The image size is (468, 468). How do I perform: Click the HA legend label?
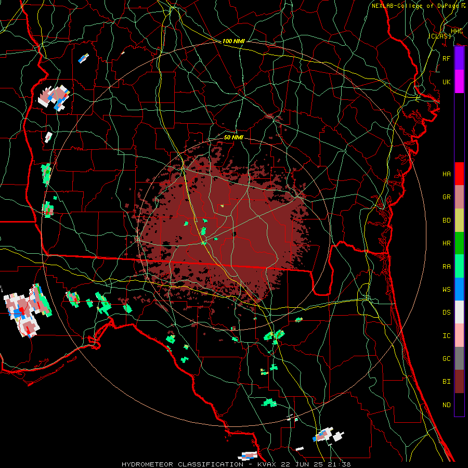447,174
